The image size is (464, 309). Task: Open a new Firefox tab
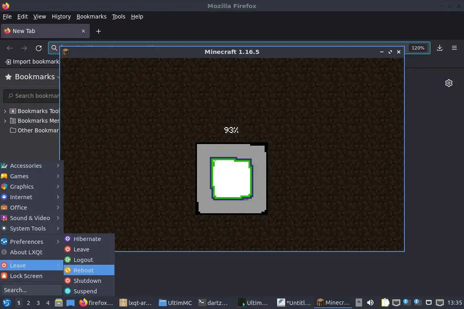pos(99,31)
